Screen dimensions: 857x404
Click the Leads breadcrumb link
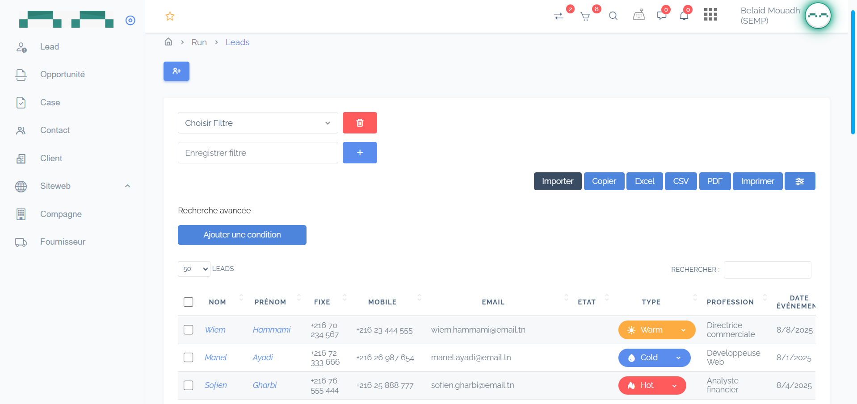[237, 42]
